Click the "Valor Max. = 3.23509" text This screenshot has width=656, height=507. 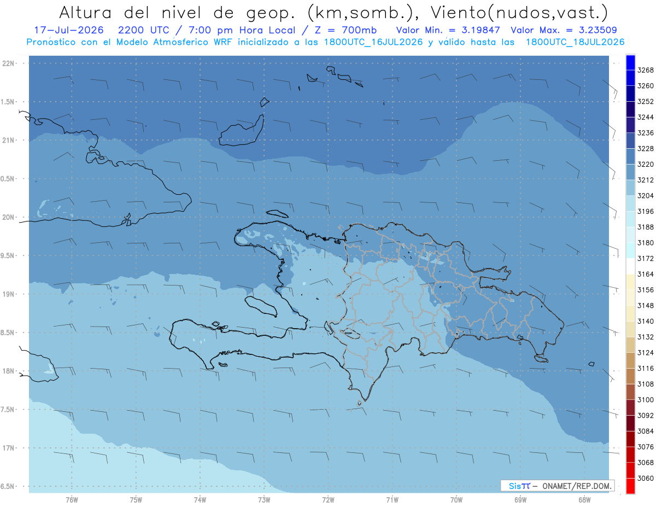point(565,30)
